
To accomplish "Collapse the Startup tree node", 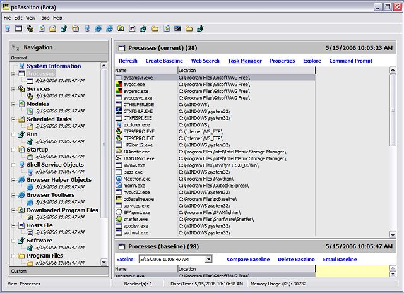I will click(13, 150).
